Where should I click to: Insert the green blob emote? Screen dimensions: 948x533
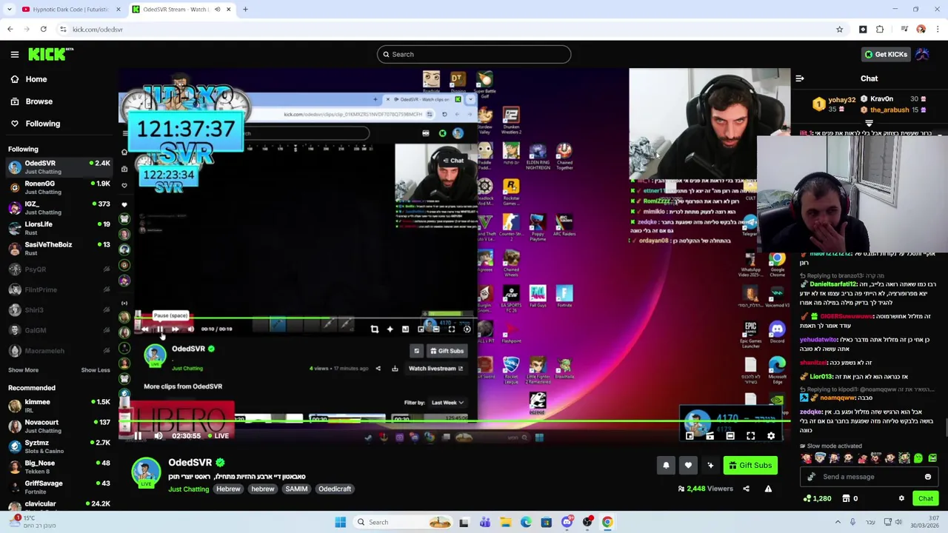918,458
